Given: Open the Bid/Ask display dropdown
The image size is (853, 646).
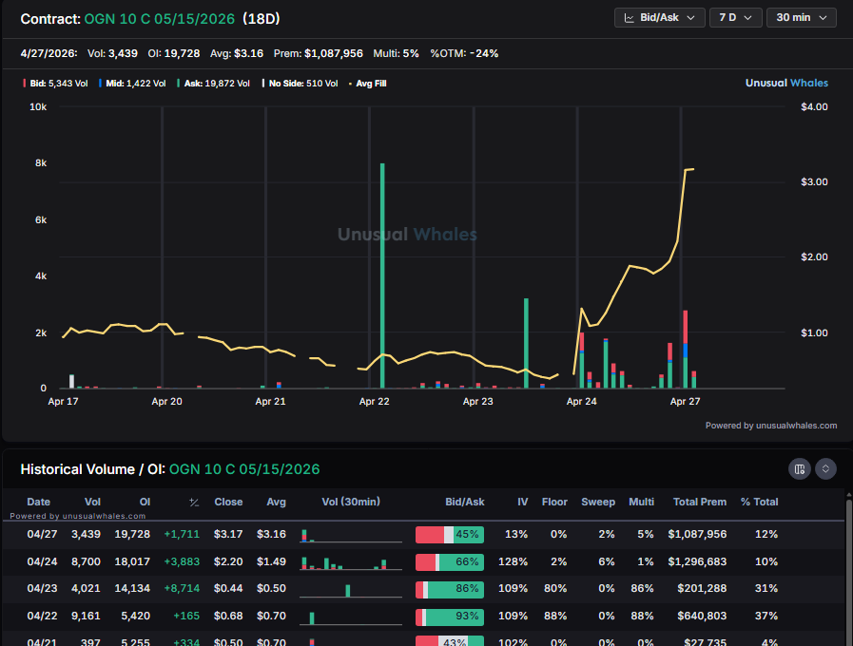Looking at the screenshot, I should [x=659, y=17].
